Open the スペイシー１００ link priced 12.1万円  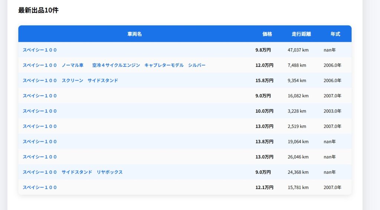pos(40,187)
